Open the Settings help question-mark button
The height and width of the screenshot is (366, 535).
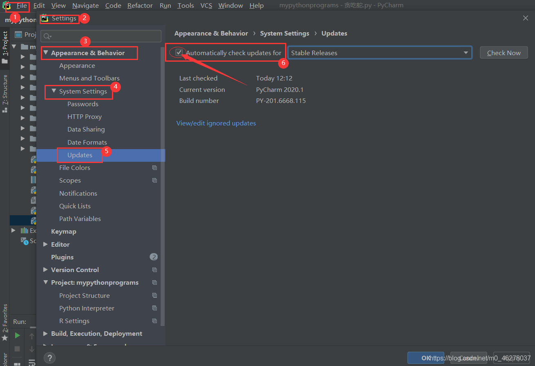click(49, 358)
